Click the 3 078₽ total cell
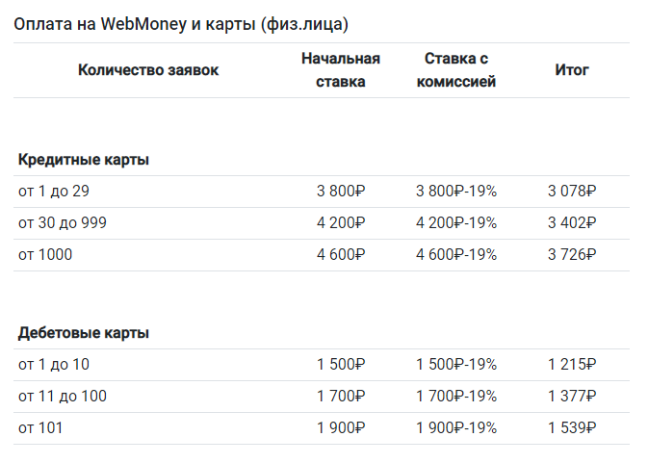The image size is (648, 463). click(x=572, y=192)
